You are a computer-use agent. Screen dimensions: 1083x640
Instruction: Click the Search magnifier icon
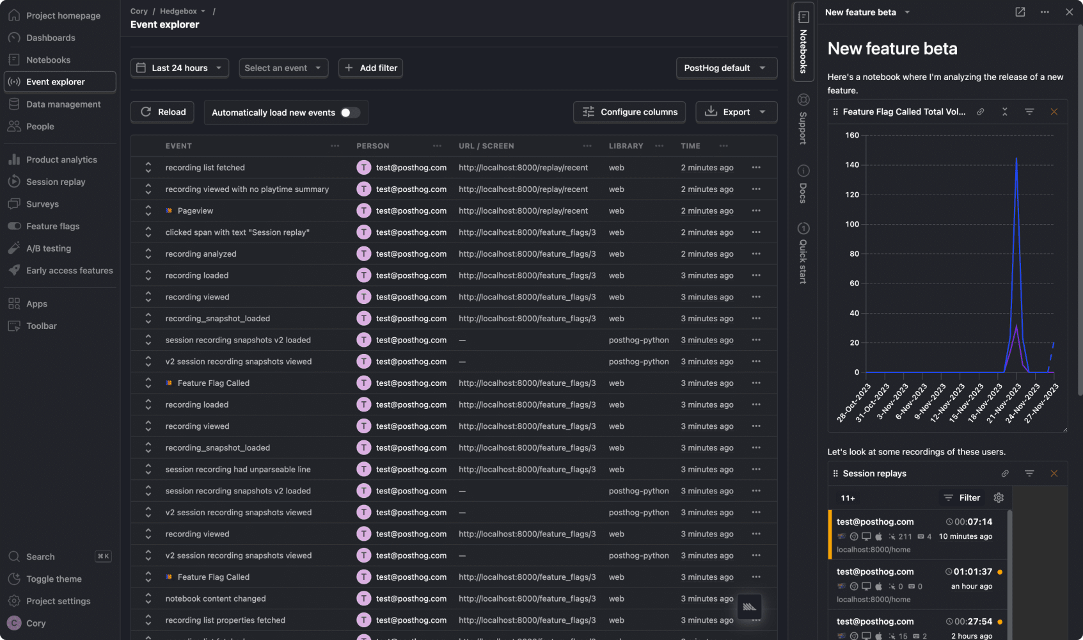click(14, 557)
